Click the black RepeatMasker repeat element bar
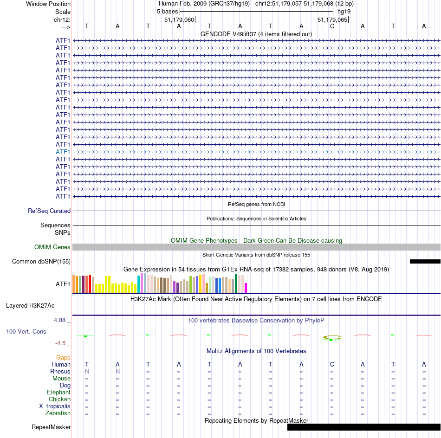The height and width of the screenshot is (438, 441). (363, 427)
